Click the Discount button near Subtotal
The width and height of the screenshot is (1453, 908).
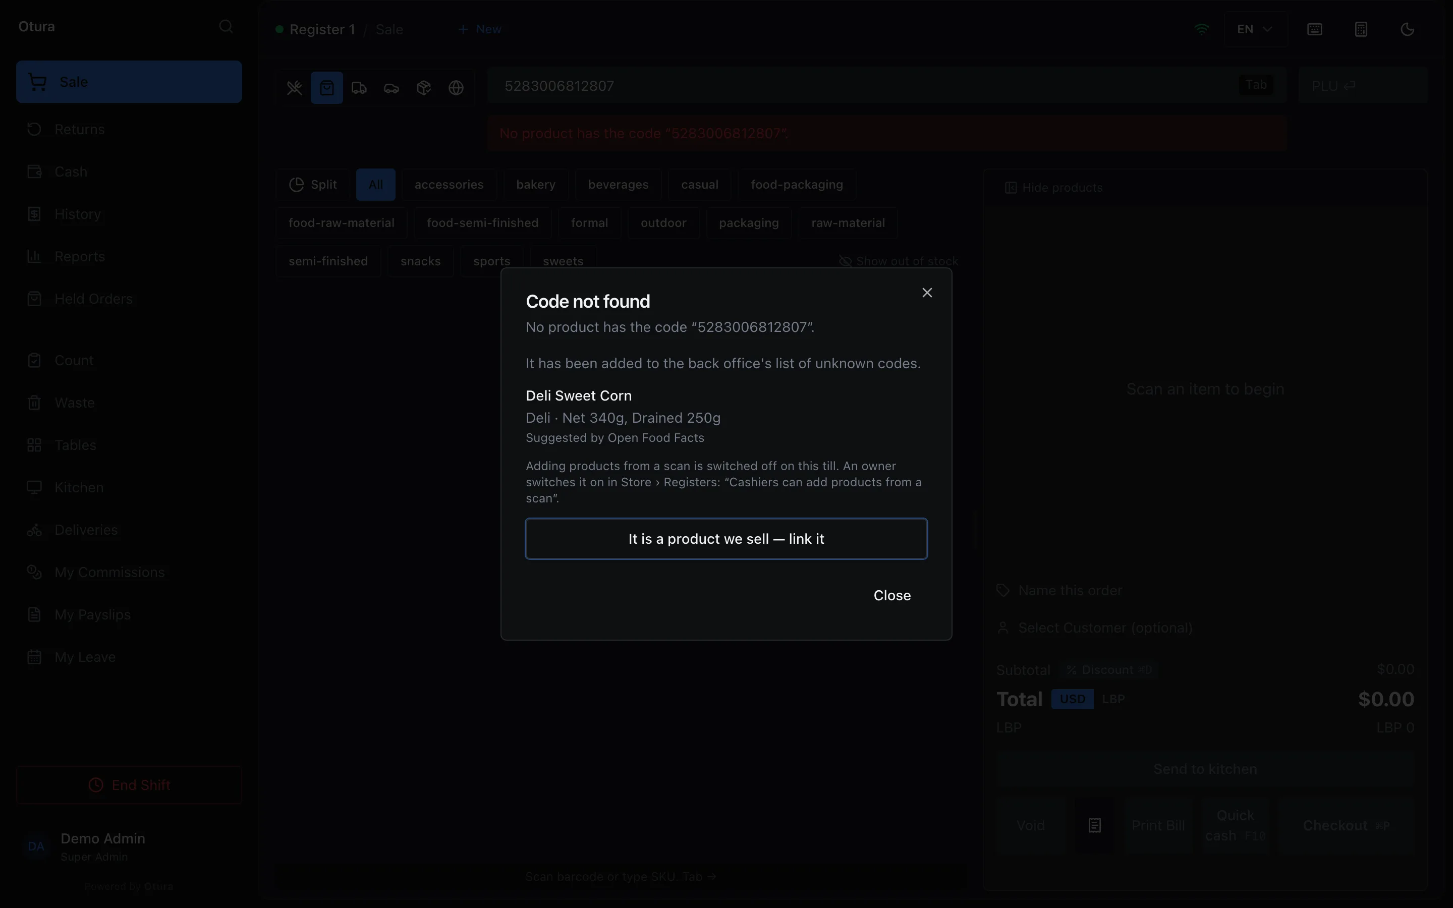1109,669
